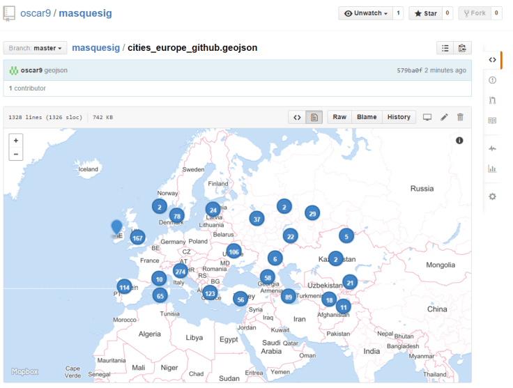Open the Wiki sidebar icon
This screenshot has height=388, width=513.
[492, 121]
